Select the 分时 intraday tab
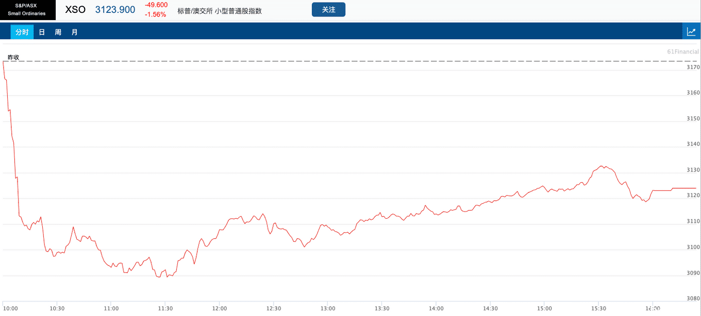This screenshot has height=316, width=701. (22, 32)
